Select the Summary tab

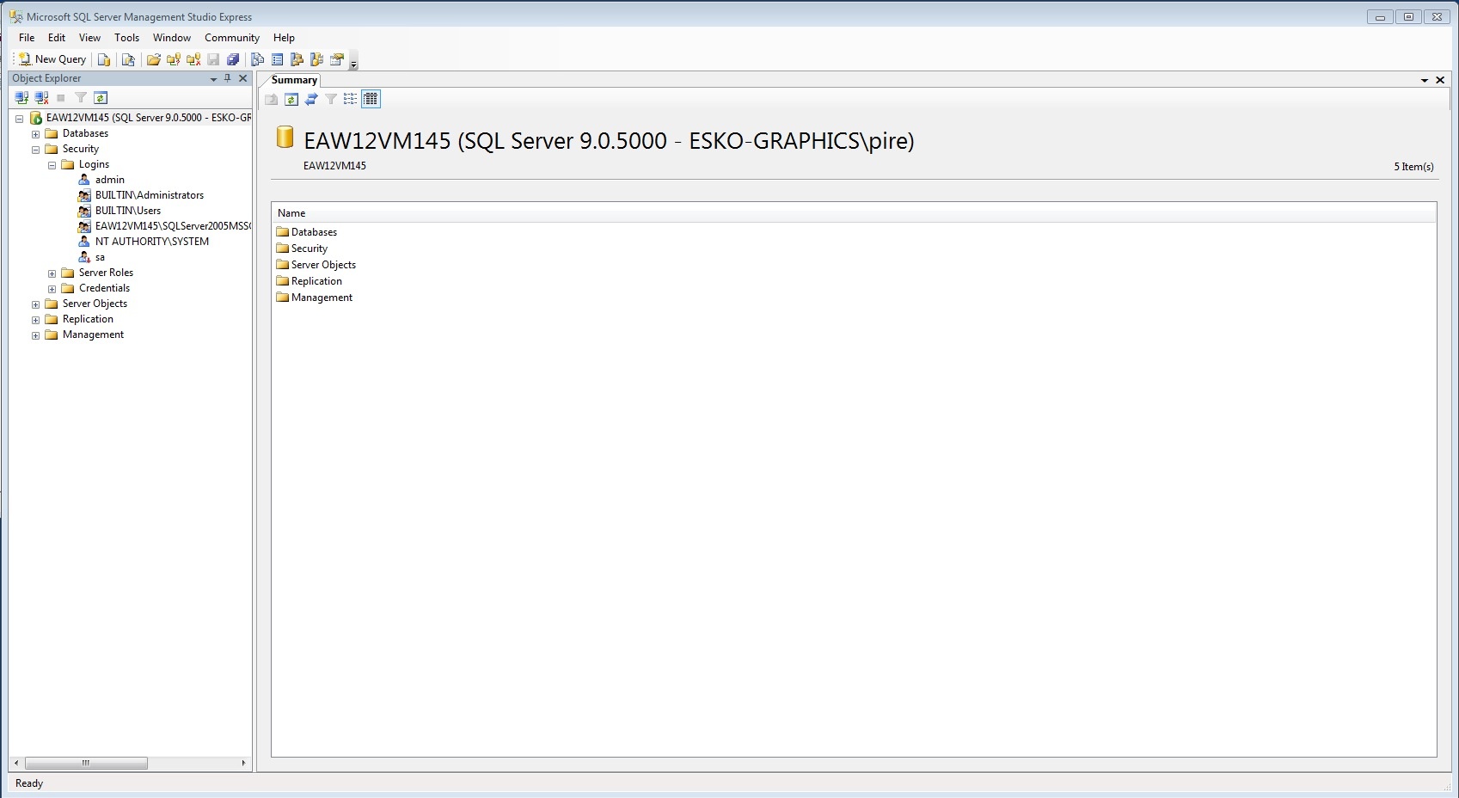[x=293, y=79]
